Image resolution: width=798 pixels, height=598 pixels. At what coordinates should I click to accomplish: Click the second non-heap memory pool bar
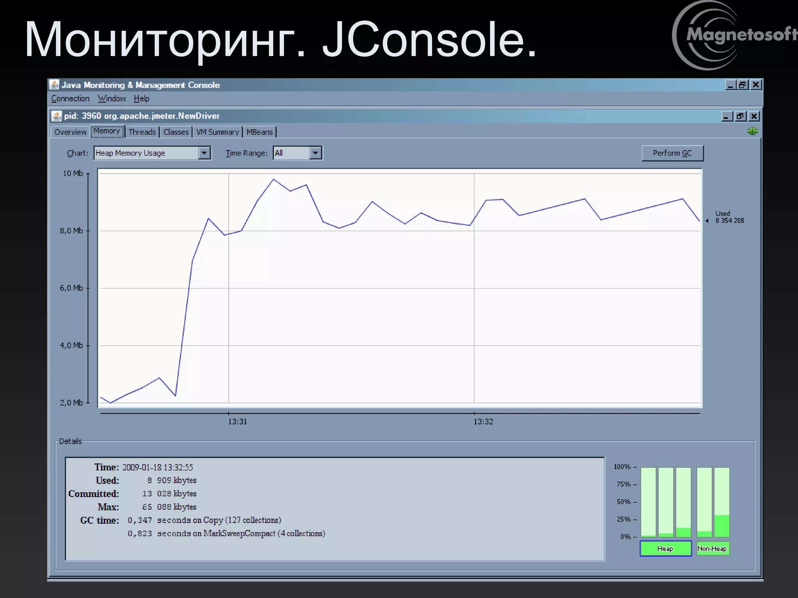[x=722, y=502]
